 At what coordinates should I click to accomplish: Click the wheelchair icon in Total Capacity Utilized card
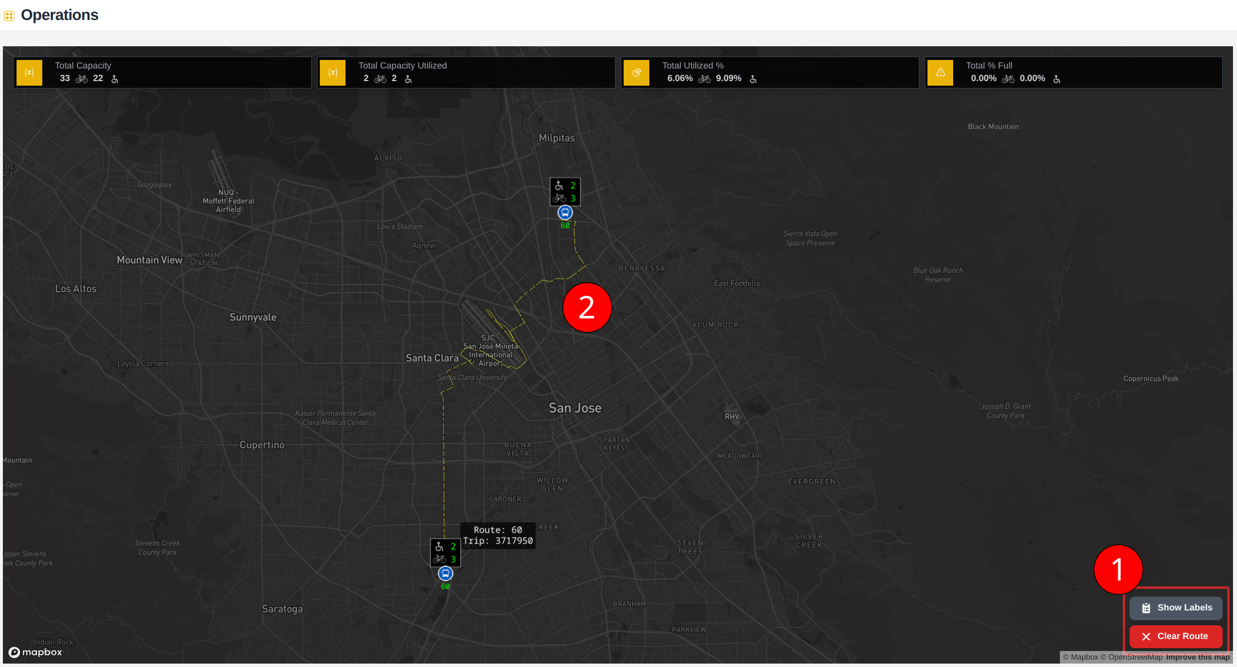click(x=408, y=79)
